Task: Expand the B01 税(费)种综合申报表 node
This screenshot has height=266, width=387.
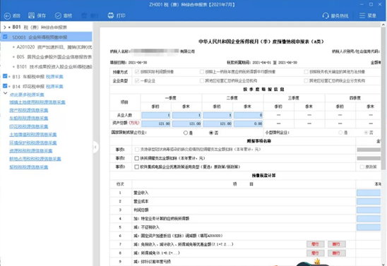Action: click(5, 27)
